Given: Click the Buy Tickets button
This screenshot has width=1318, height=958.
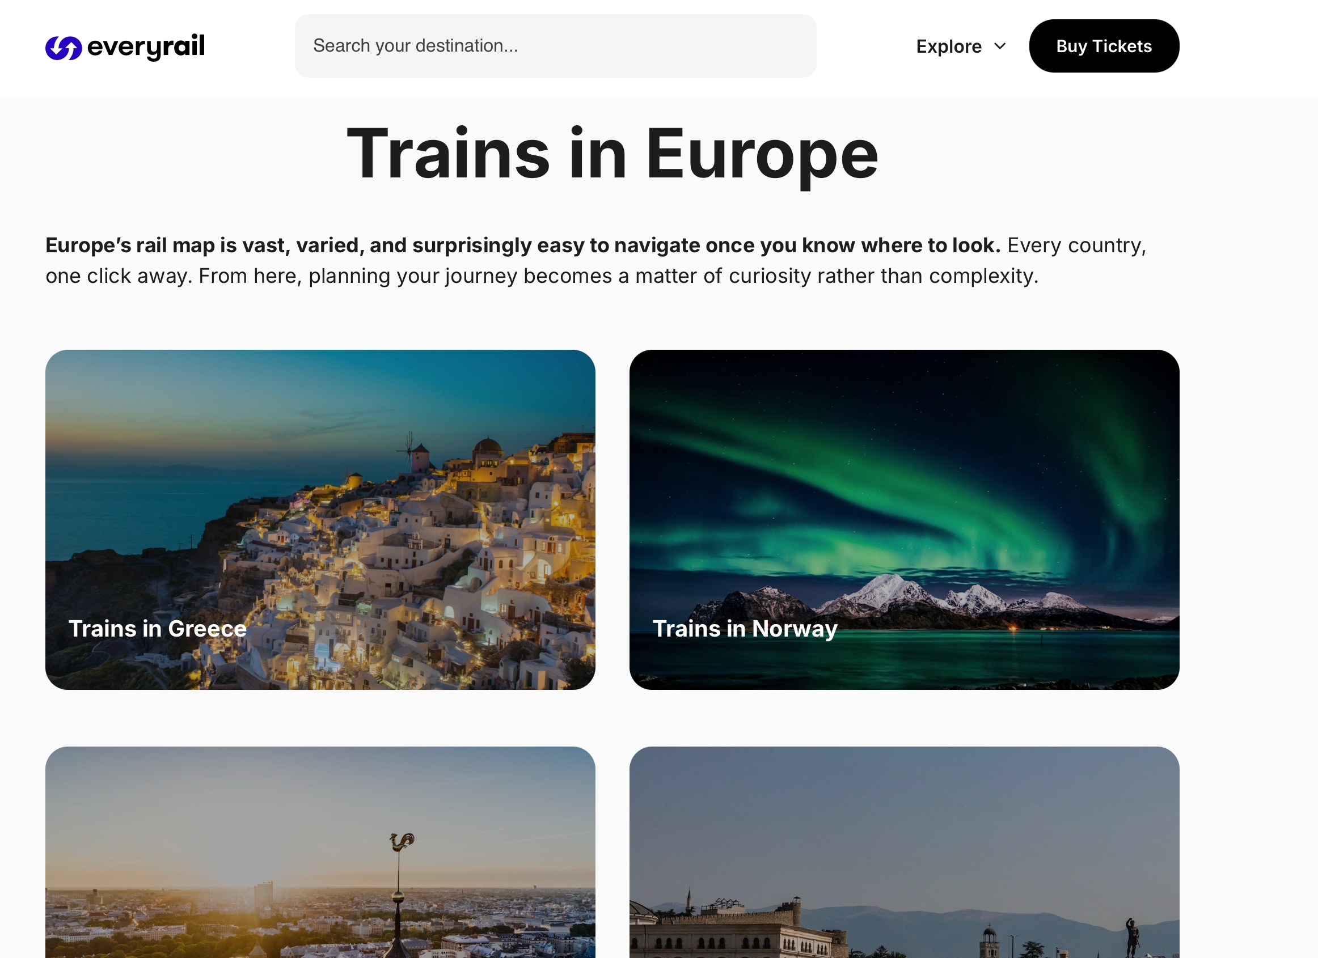Looking at the screenshot, I should (x=1104, y=46).
